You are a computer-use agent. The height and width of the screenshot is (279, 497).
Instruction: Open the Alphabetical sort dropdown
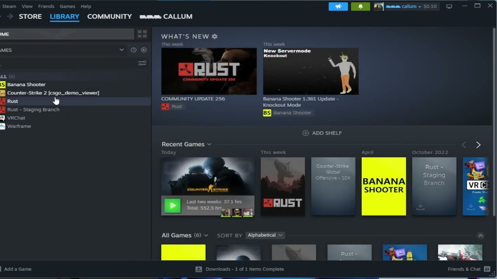[265, 235]
